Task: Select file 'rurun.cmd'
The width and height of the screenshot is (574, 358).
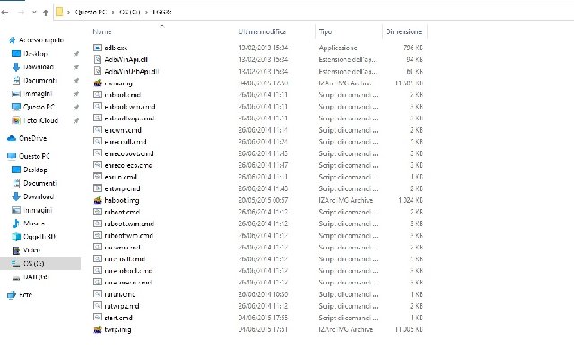Action: pos(120,294)
